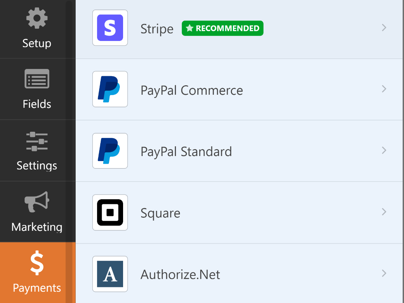Screen dimensions: 404x303
Task: Expand the Square payment options
Action: point(383,212)
